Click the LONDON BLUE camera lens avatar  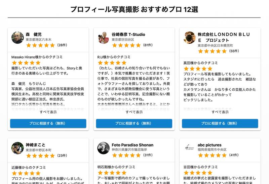point(190,38)
